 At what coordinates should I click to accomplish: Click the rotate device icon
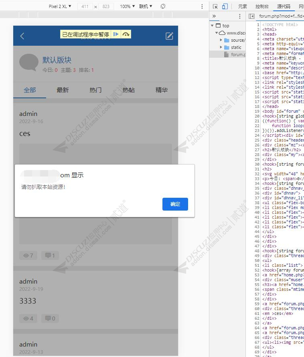(163, 6)
